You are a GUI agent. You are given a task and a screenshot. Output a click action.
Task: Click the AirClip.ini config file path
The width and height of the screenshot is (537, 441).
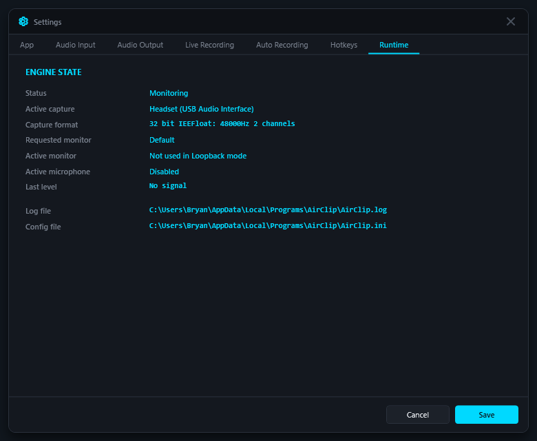268,225
